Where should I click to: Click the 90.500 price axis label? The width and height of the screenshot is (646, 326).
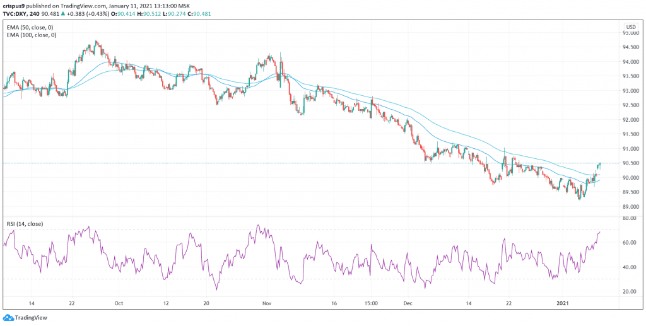coord(630,163)
